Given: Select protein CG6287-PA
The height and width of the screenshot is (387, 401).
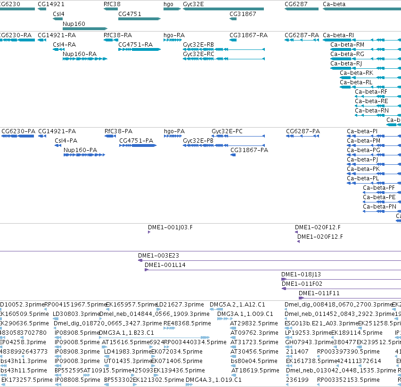Looking at the screenshot, I should [303, 136].
